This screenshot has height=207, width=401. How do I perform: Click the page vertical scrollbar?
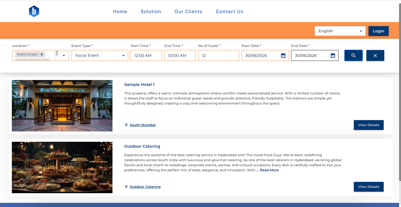pyautogui.click(x=400, y=92)
